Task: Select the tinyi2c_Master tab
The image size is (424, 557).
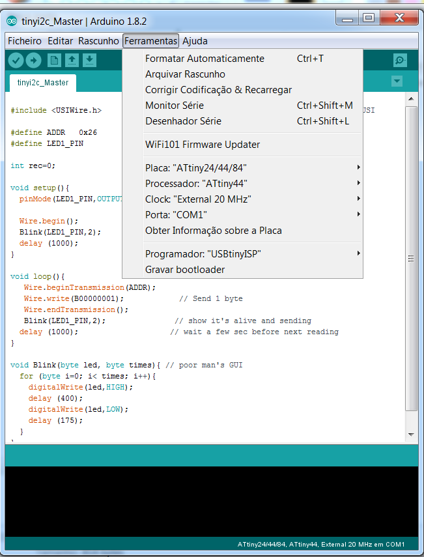Action: [x=43, y=83]
